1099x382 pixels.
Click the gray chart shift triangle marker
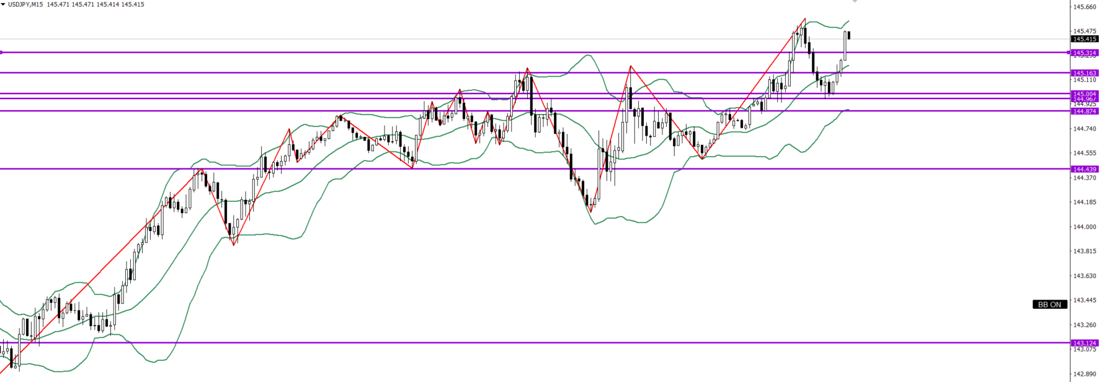tap(855, 2)
